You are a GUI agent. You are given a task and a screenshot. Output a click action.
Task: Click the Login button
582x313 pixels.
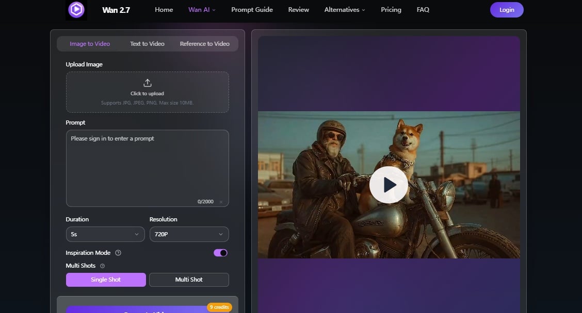pos(506,9)
